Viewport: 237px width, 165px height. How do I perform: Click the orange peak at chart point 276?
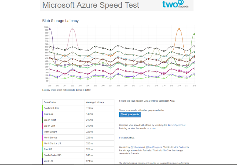(x=179, y=29)
